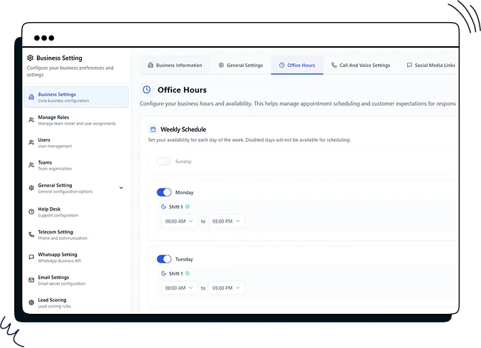Click the Weekly Schedule calendar icon
Screen dimensions: 481x348
tap(153, 130)
